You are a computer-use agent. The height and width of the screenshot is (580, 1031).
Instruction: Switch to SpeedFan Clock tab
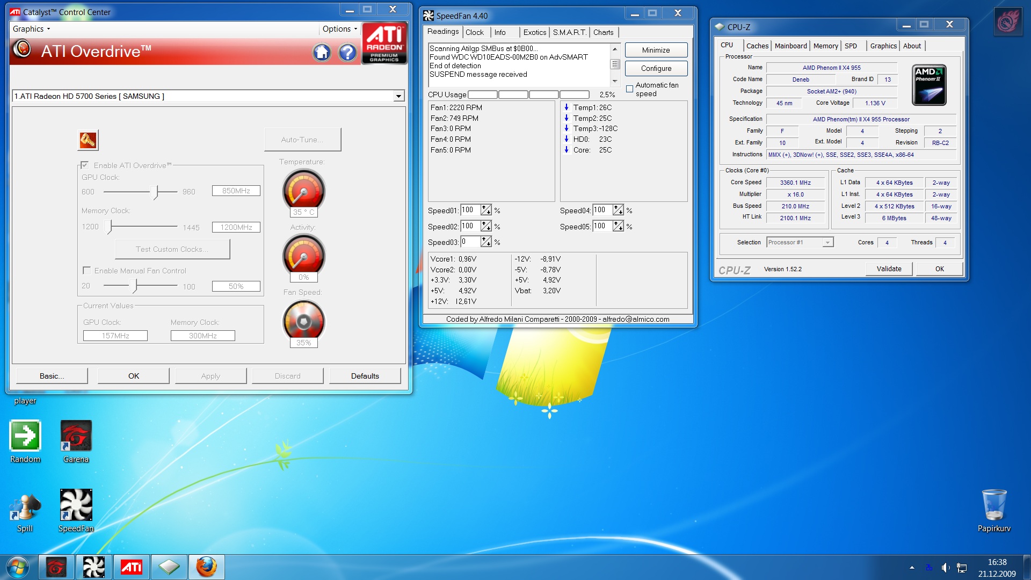(x=474, y=32)
